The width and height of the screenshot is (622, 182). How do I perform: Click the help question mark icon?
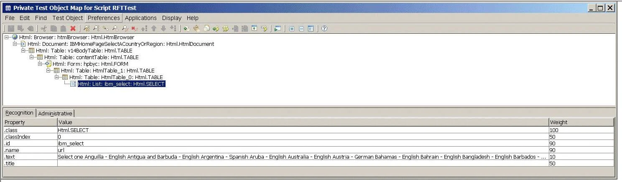pos(324,28)
